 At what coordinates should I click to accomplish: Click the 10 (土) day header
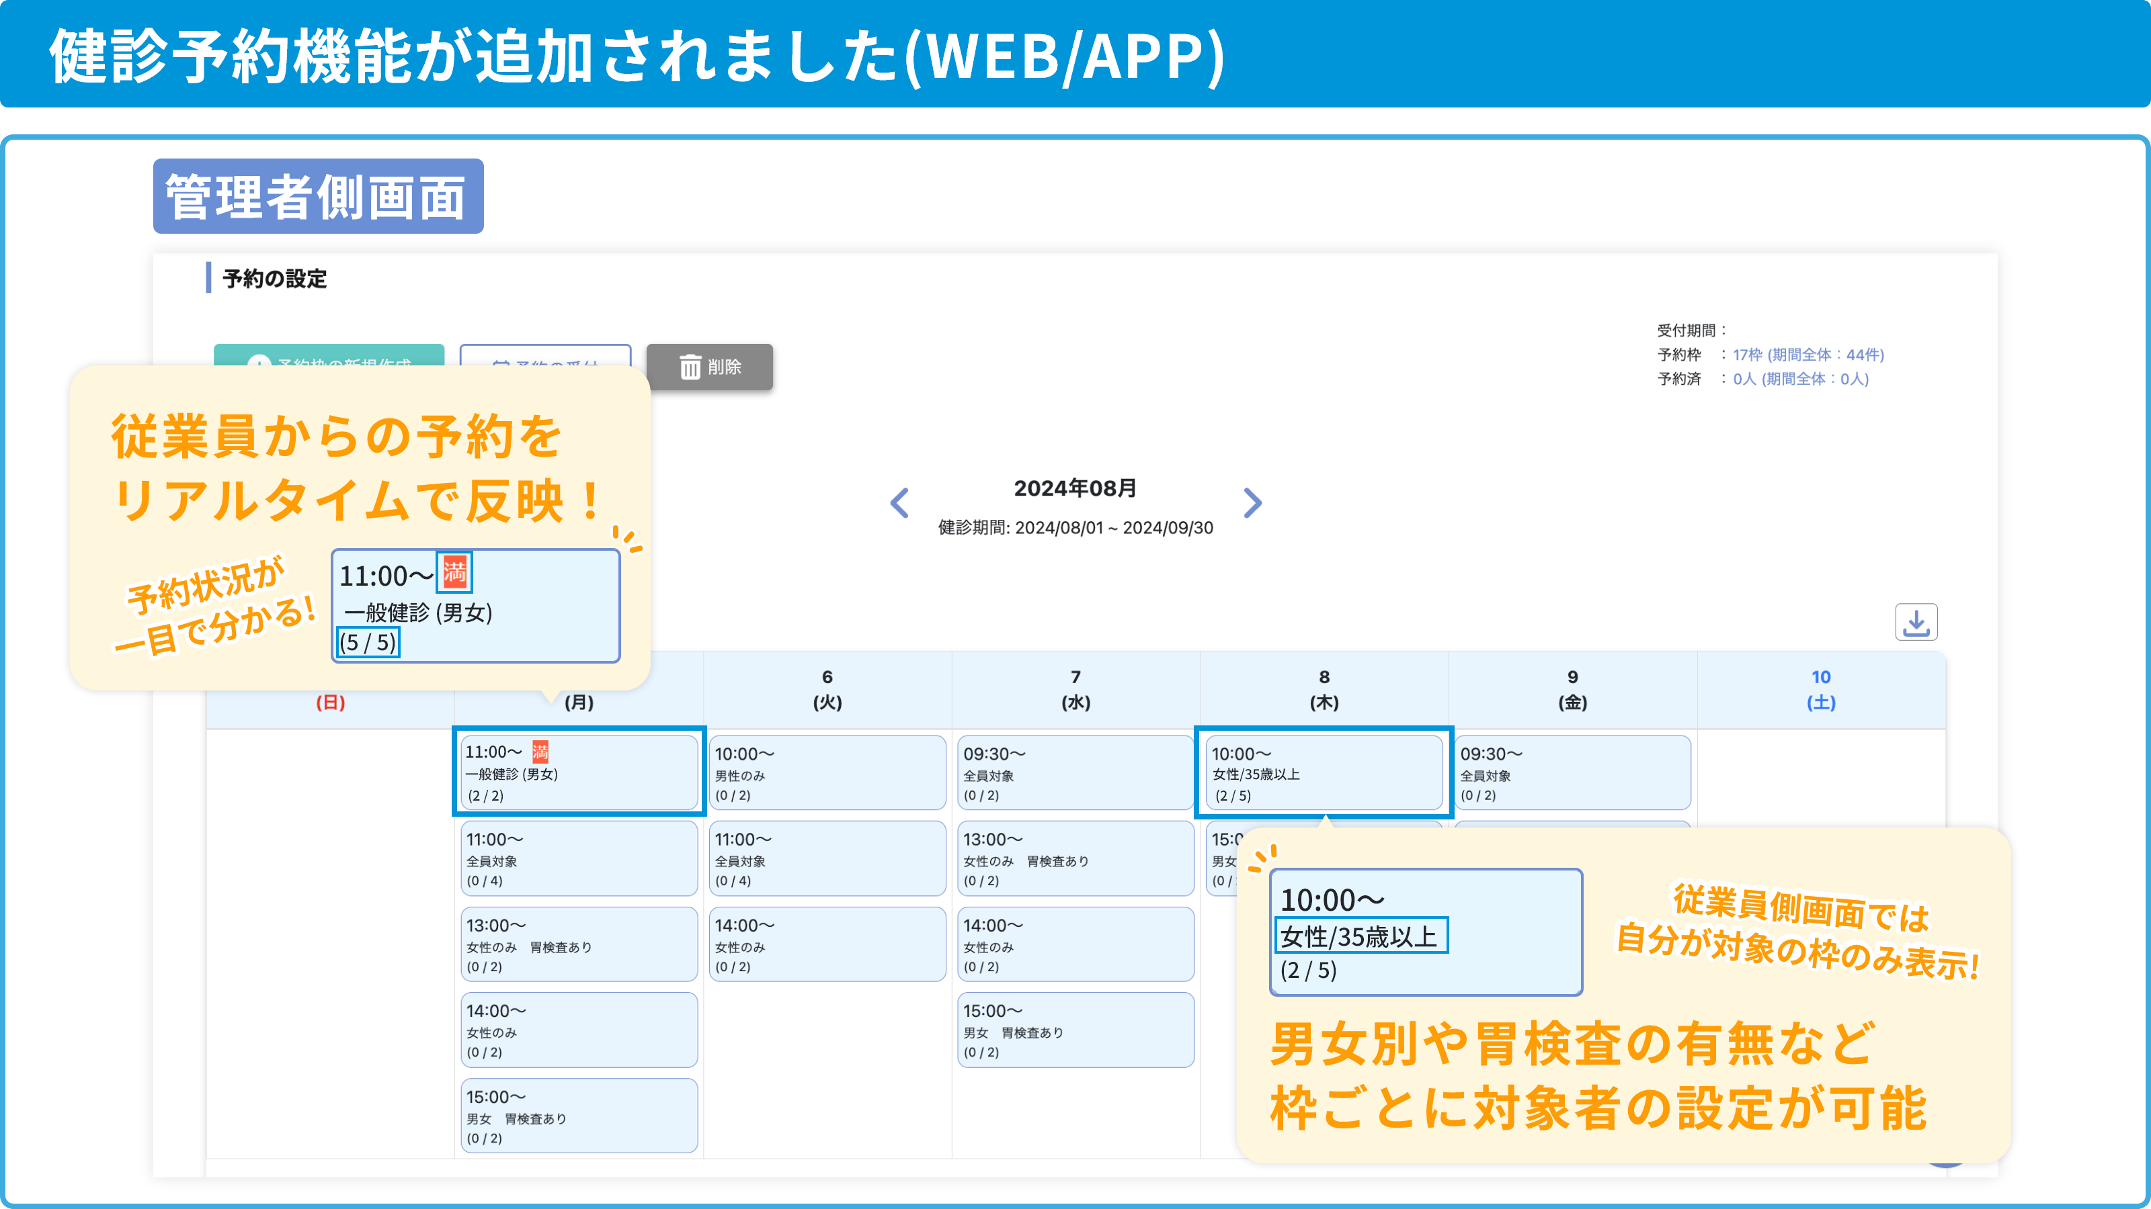[1821, 689]
